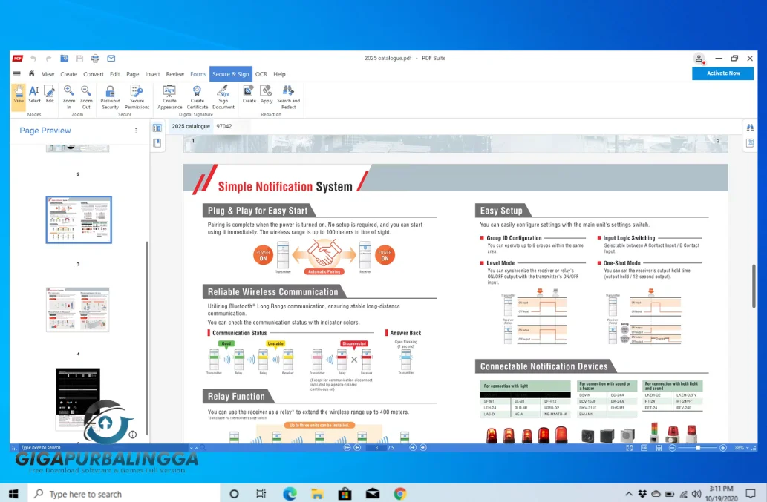Click the print icon in title bar
767x502 pixels.
click(95, 59)
